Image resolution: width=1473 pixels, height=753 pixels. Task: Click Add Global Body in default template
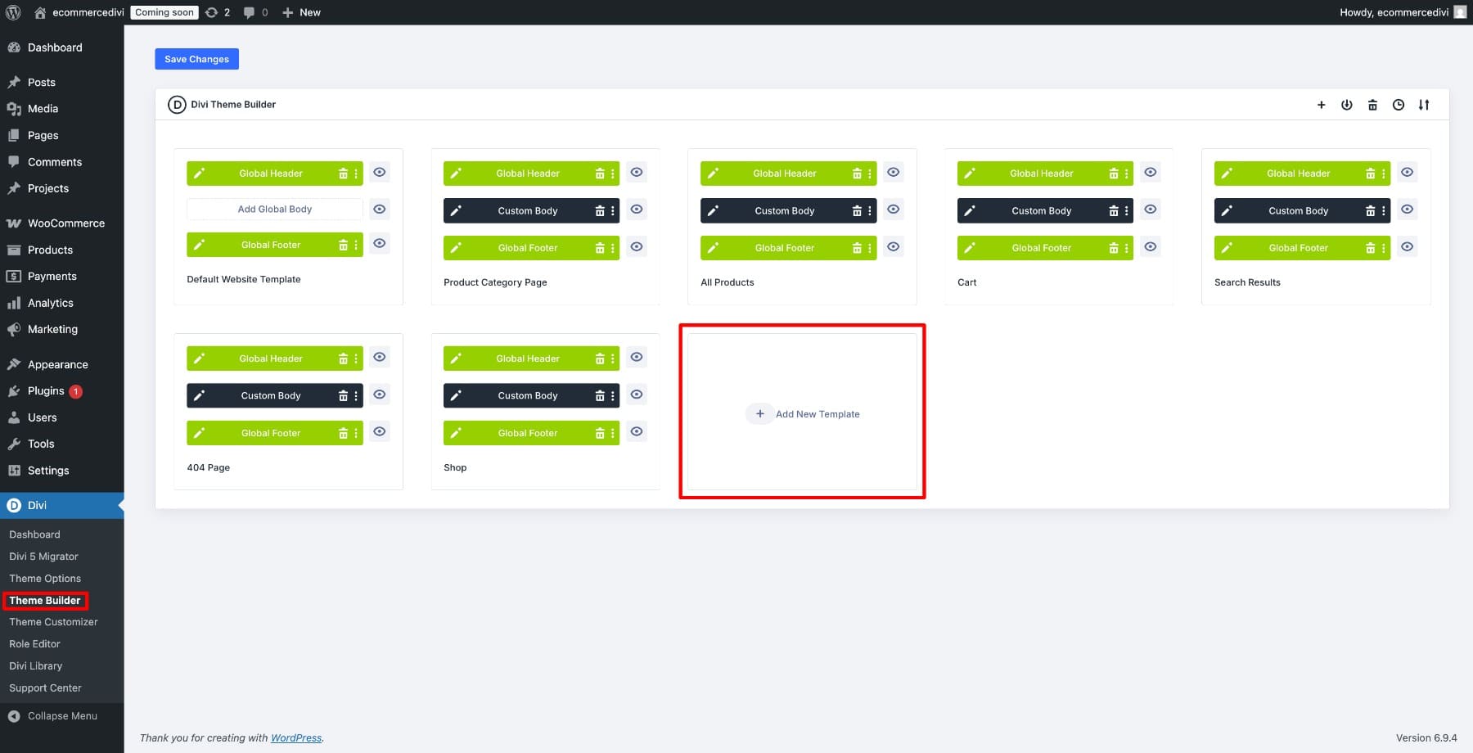pyautogui.click(x=275, y=210)
